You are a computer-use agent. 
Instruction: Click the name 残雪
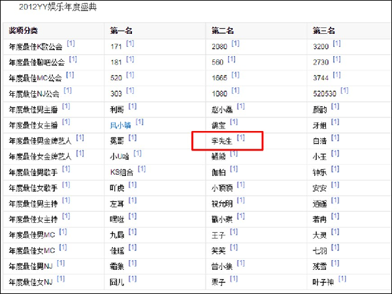tap(319, 267)
